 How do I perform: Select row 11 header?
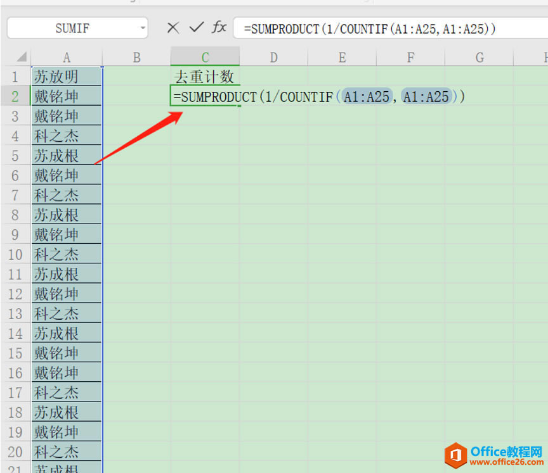(x=15, y=274)
